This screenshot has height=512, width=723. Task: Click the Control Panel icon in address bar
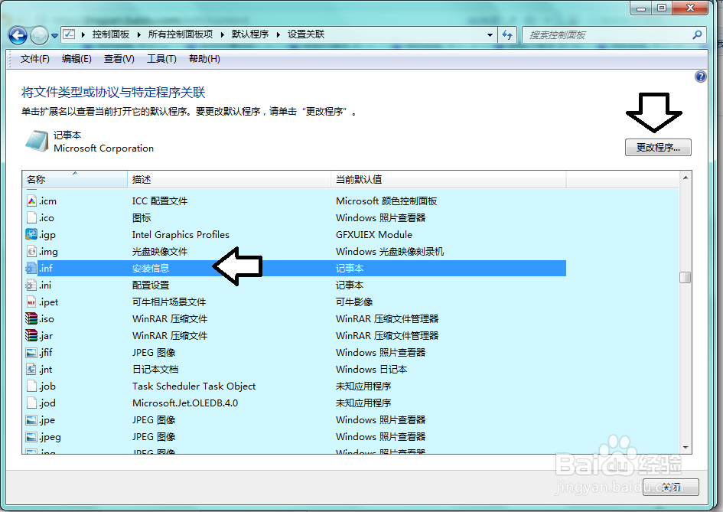coord(69,34)
